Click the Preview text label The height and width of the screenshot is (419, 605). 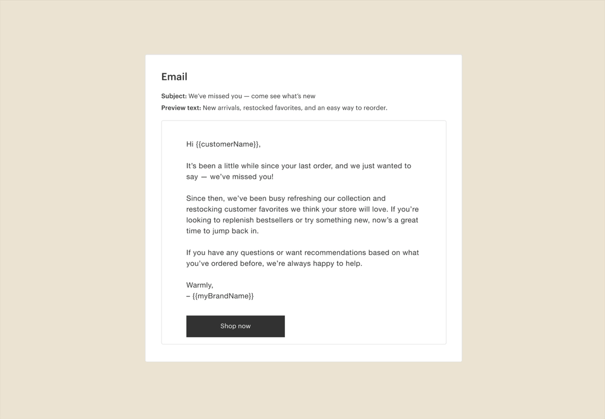[181, 108]
